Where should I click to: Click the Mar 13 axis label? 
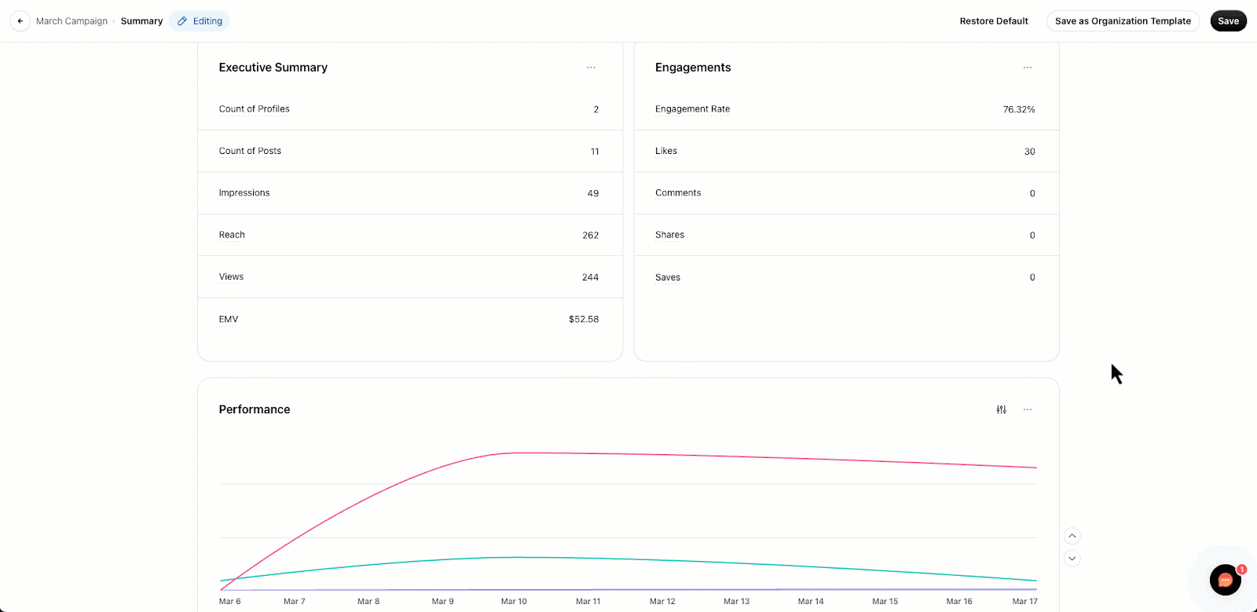tap(736, 601)
